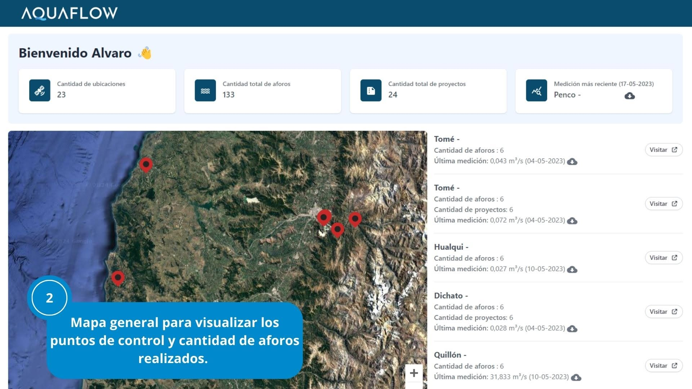Click the satellite icon for Cantidad de ubicaciones
692x389 pixels.
40,90
